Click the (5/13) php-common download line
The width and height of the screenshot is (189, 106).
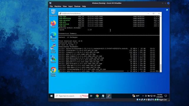pyautogui.click(x=107, y=56)
